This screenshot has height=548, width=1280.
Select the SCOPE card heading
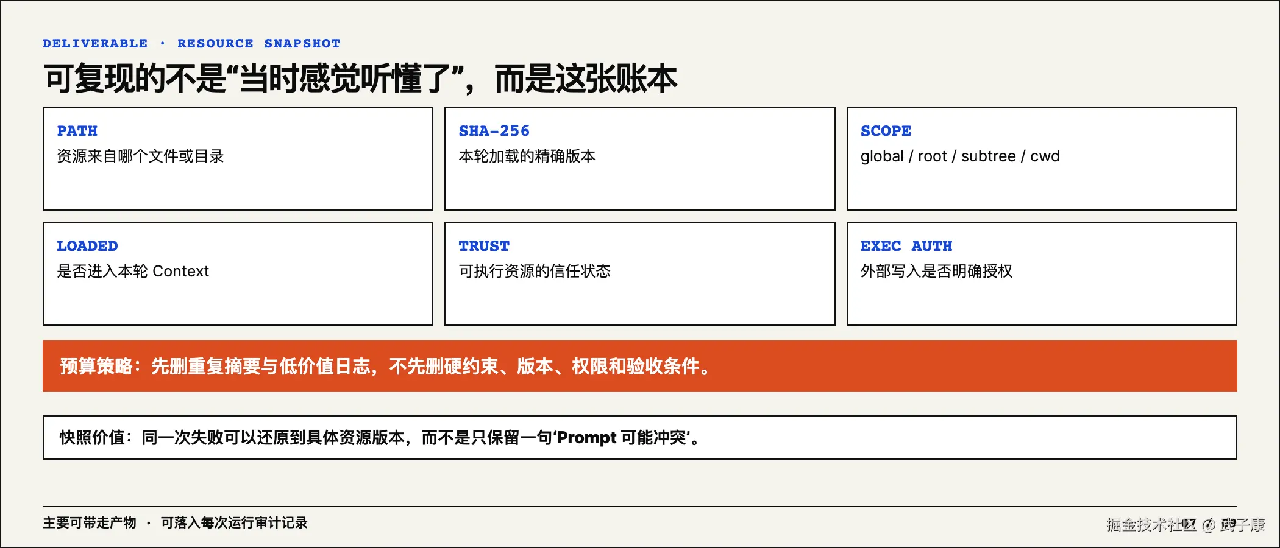pos(886,131)
